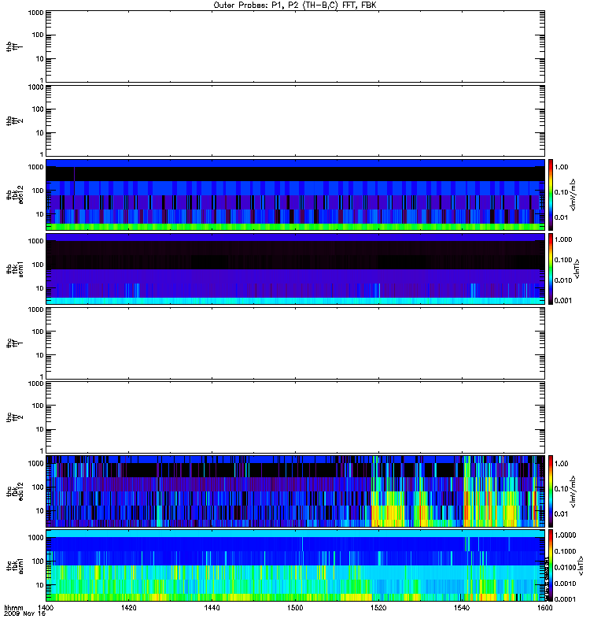Image resolution: width=590 pixels, height=630 pixels.
Task: Click the "0.0001" color bar value
Action: (565, 599)
